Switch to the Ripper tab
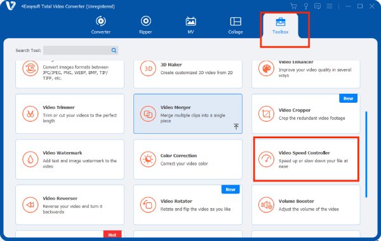 tap(145, 25)
